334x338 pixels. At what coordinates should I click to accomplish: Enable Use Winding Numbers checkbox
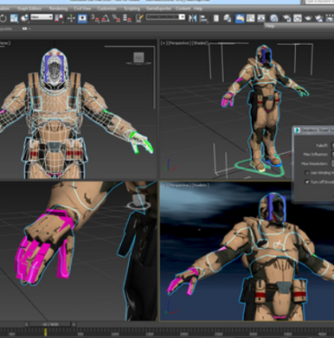click(307, 173)
